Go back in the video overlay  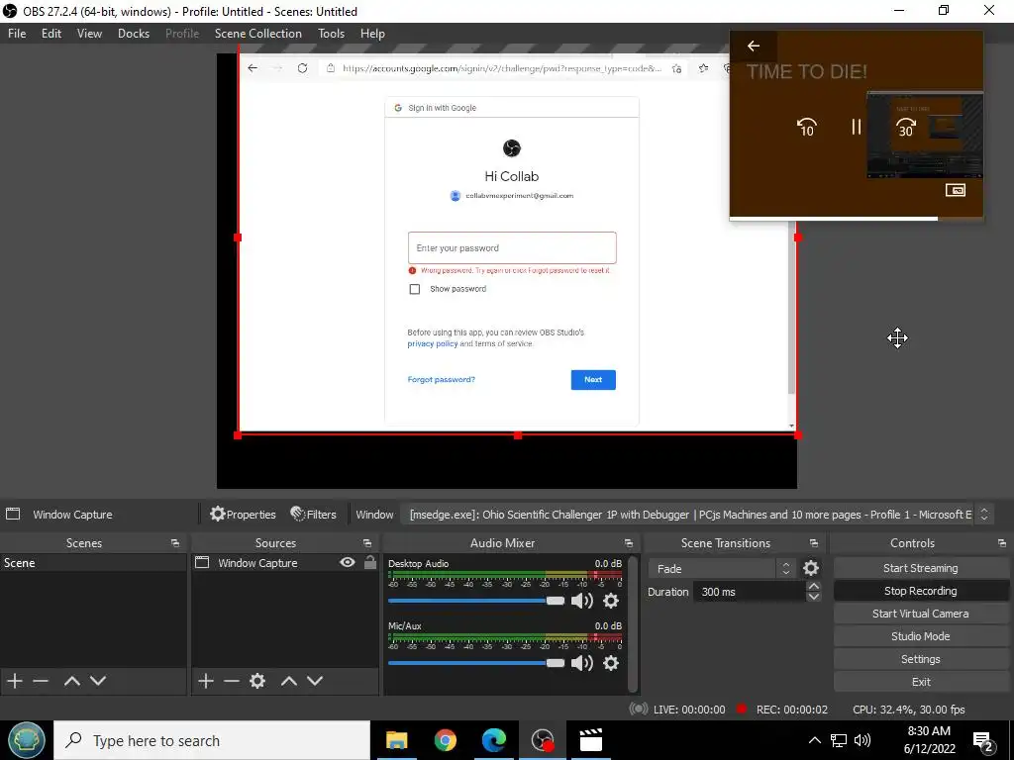tap(754, 46)
